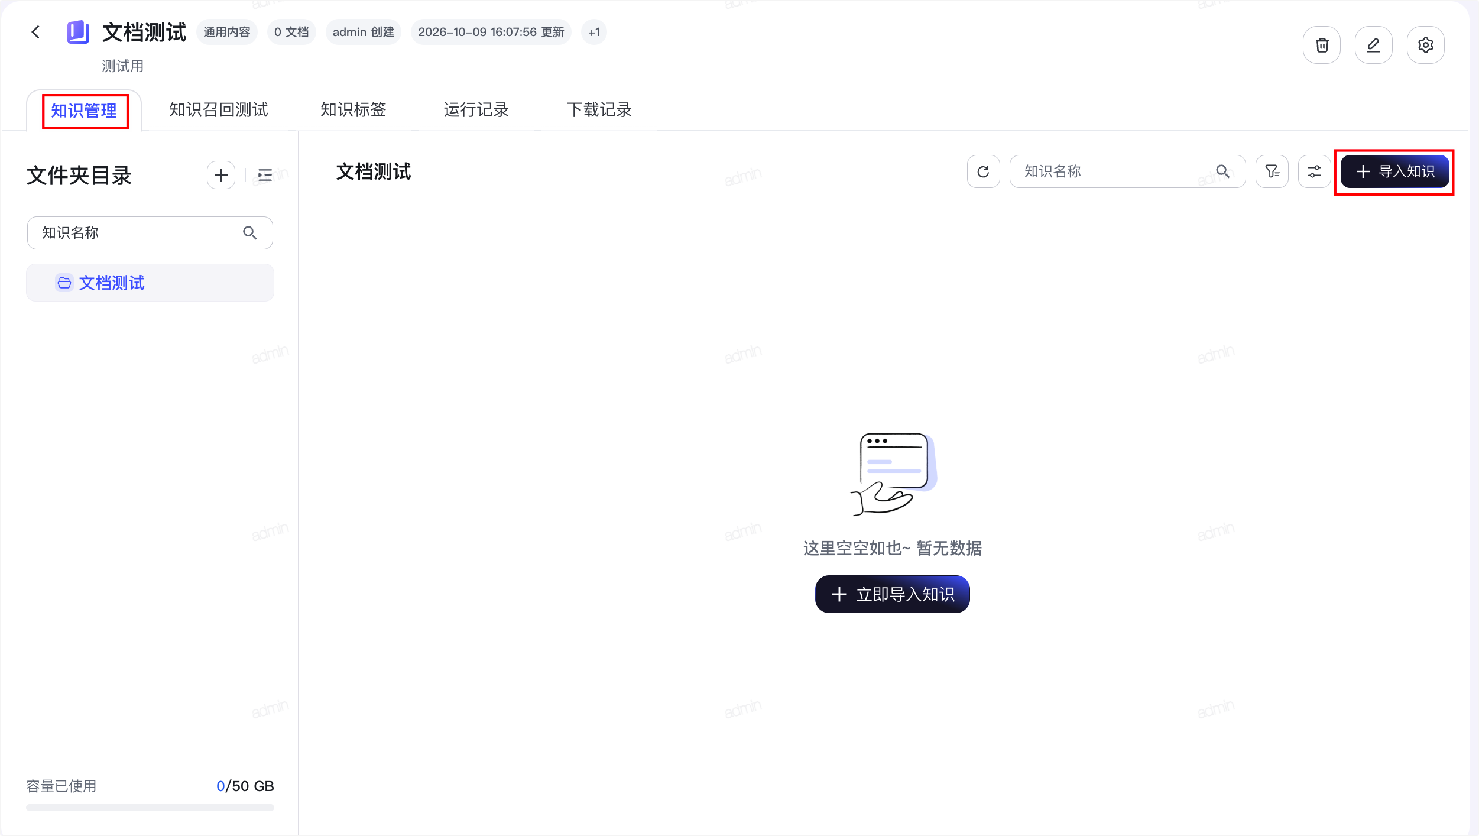Click search icon in folder directory search
Viewport: 1479px width, 836px height.
[249, 233]
